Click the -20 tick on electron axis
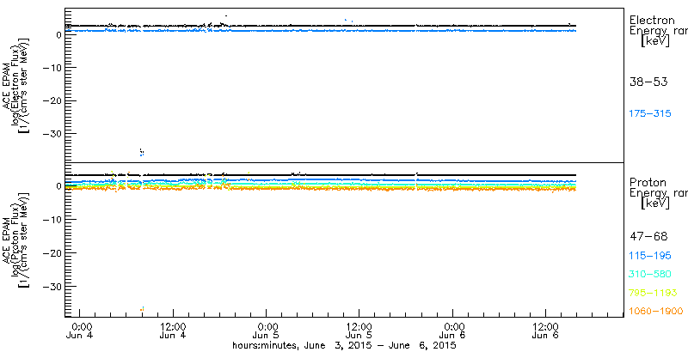Viewport: 688px width, 352px height. click(52, 100)
